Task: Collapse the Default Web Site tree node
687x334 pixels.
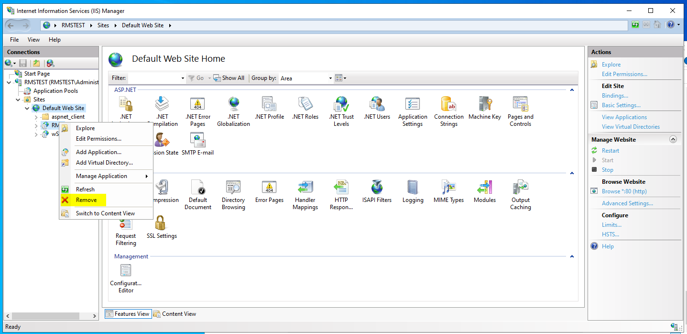Action: point(27,108)
